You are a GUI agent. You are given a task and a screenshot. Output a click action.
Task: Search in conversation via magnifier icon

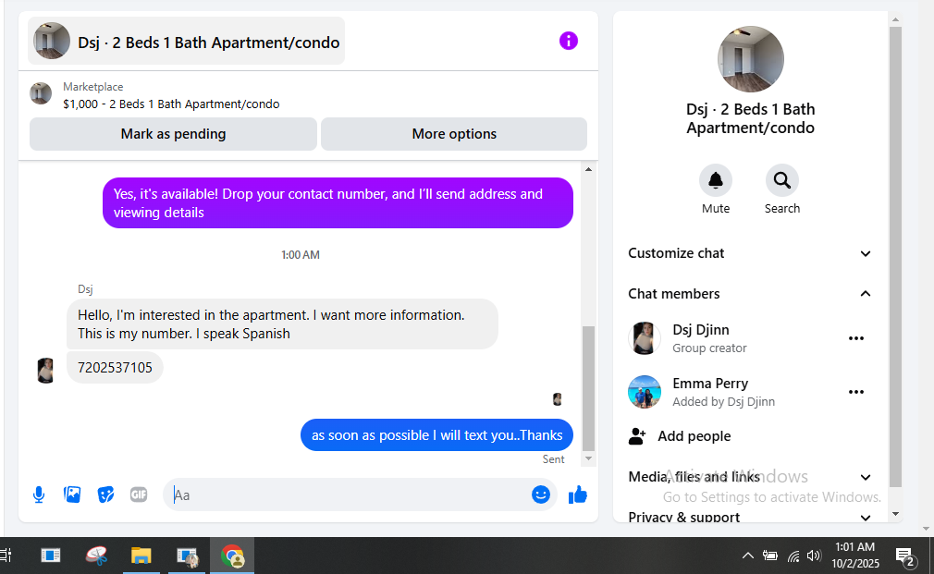(782, 180)
